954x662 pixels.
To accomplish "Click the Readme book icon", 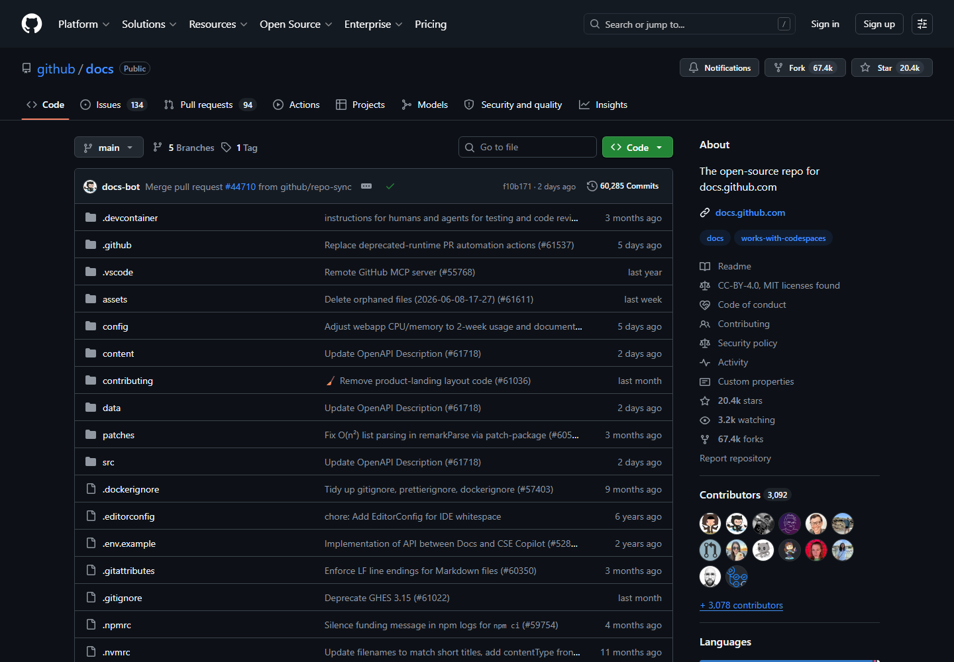I will 705,266.
